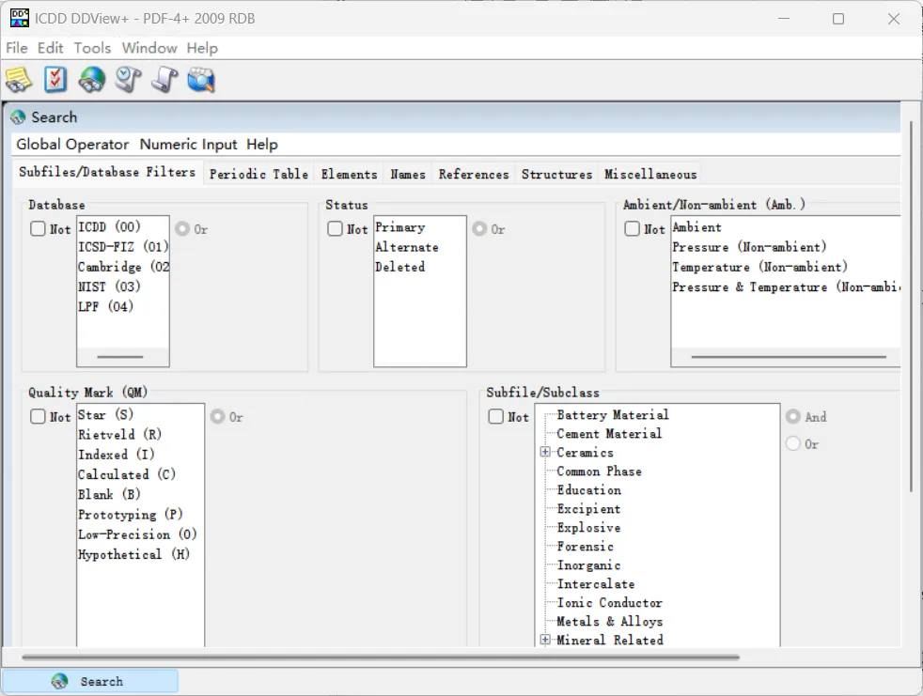The width and height of the screenshot is (923, 696).
Task: Switch to the Structures tab
Action: (x=556, y=174)
